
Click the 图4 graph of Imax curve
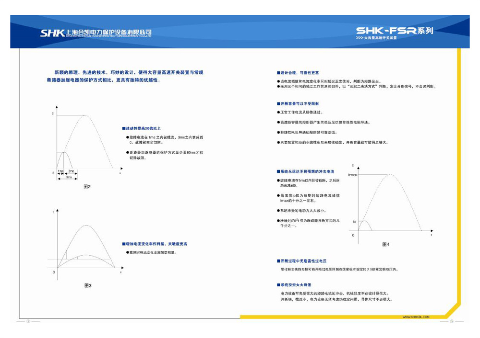[390, 203]
